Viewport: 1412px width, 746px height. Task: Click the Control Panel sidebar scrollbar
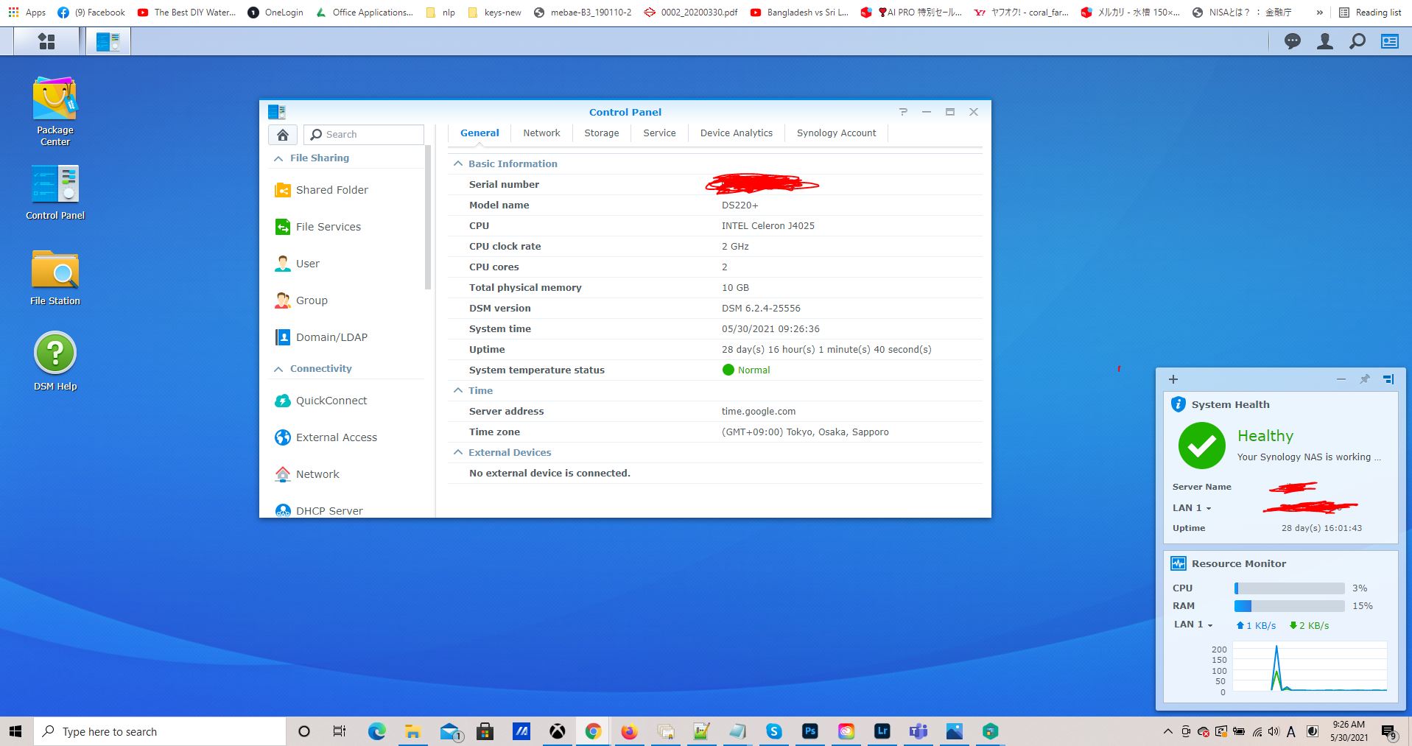428,217
